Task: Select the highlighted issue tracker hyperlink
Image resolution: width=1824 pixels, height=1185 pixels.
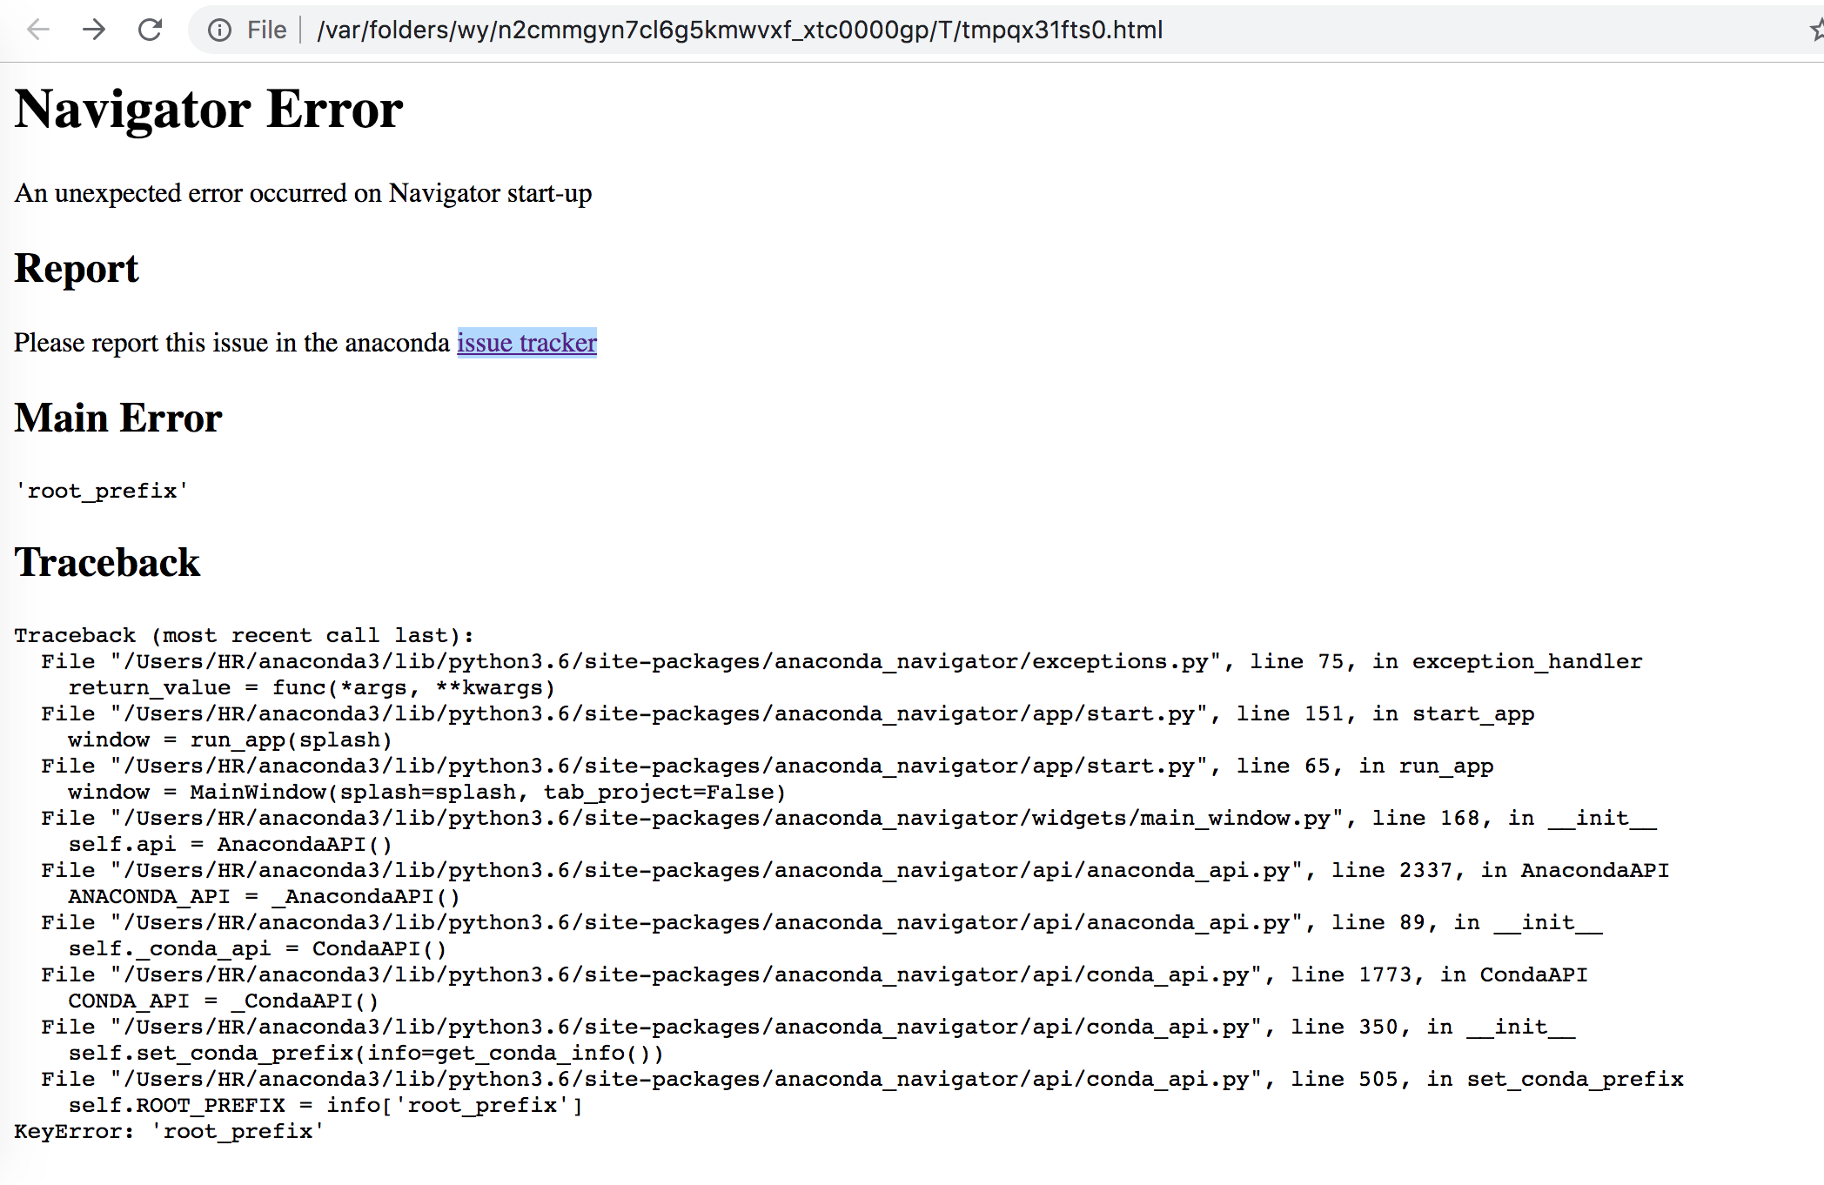Action: point(526,343)
